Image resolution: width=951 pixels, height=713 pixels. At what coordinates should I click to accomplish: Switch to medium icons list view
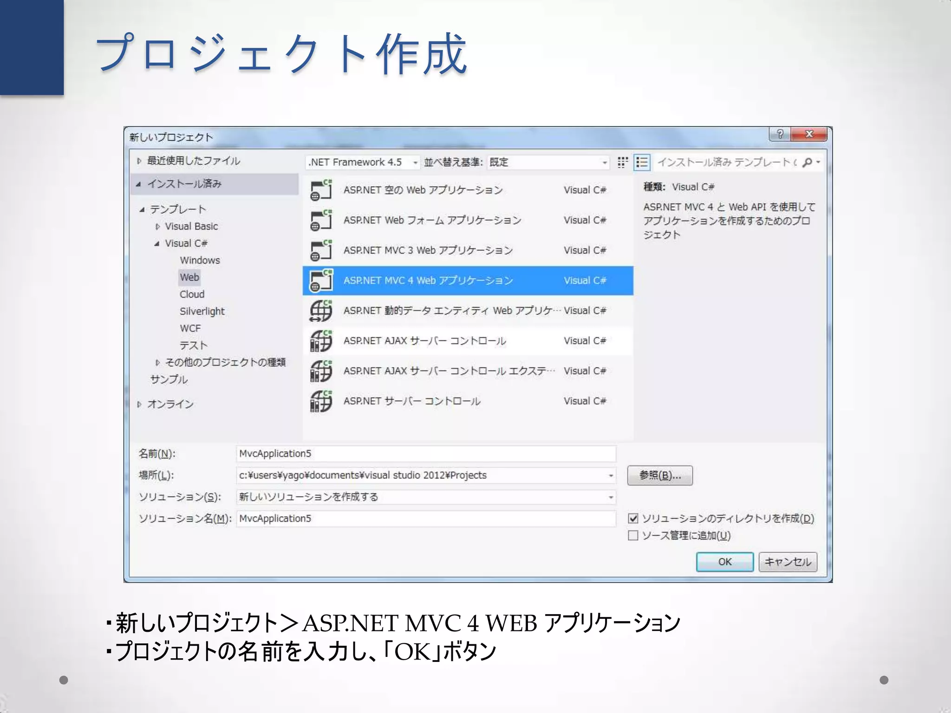[642, 162]
